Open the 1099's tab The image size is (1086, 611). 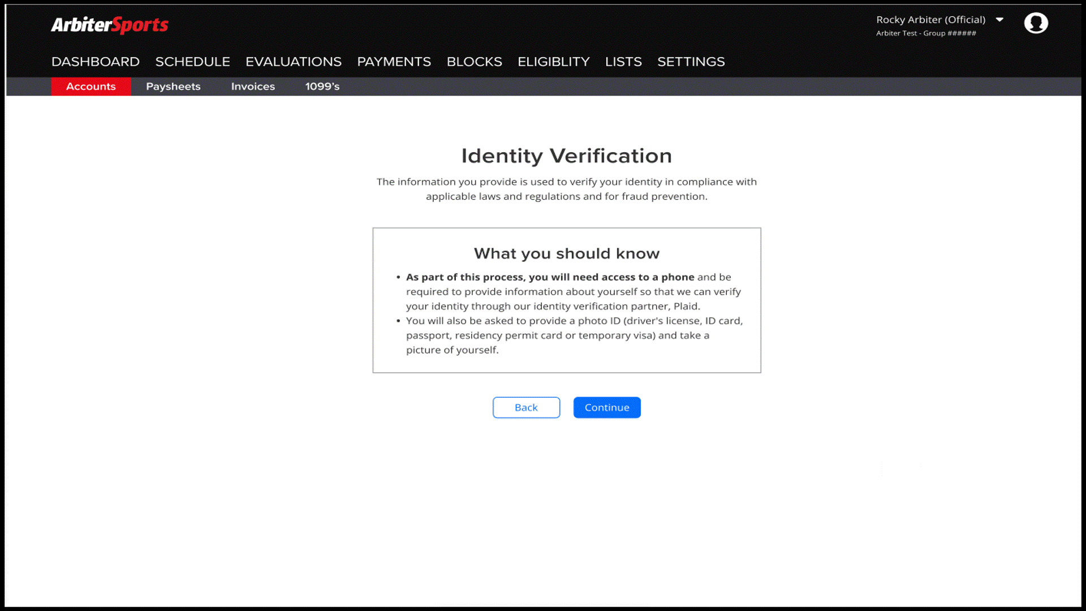click(322, 87)
